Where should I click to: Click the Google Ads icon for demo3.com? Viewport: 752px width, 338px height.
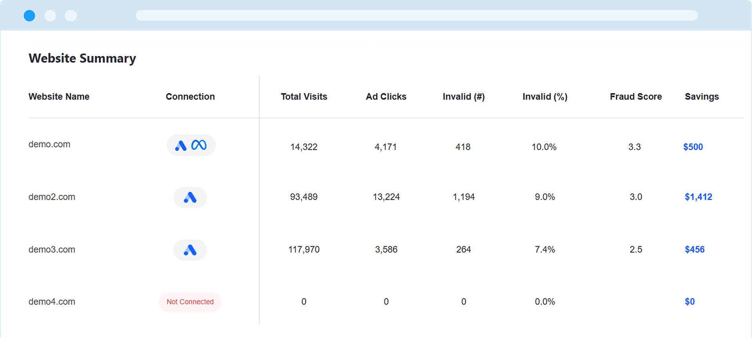coord(190,250)
